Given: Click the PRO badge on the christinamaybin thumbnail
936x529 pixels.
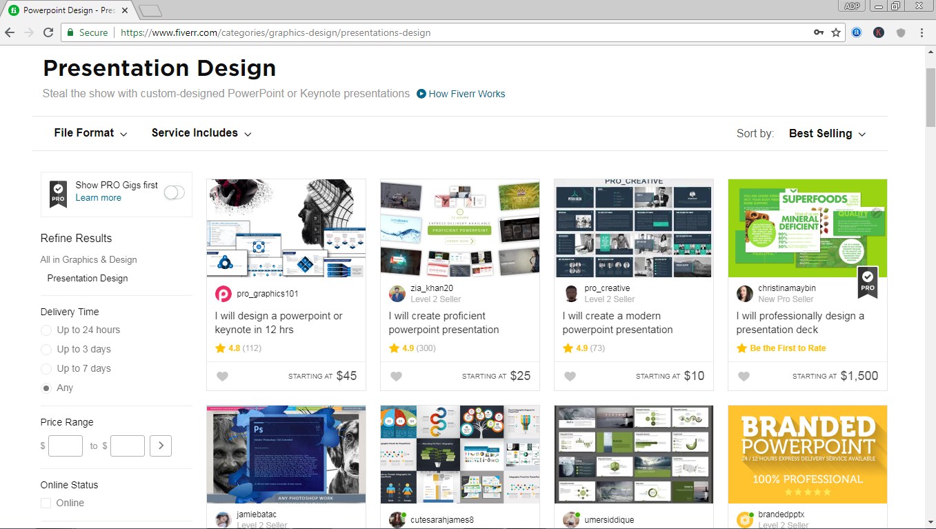Looking at the screenshot, I should [x=868, y=283].
